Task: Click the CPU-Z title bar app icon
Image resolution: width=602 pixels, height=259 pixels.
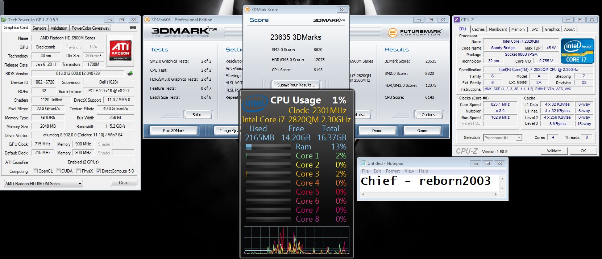Action: click(457, 20)
